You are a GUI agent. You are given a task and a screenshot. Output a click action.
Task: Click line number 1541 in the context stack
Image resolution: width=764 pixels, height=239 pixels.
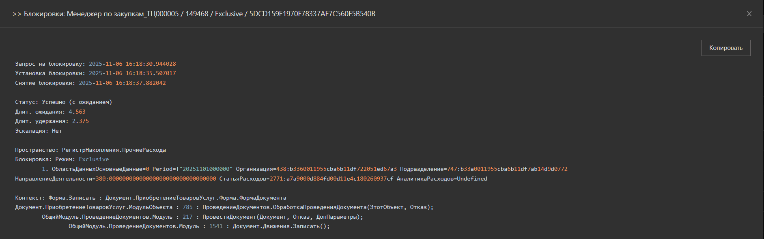(x=216, y=226)
